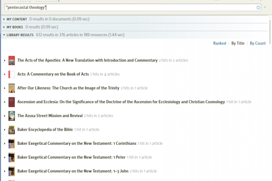Click the Azusa Street Mission cover icon
This screenshot has height=181, width=272.
pyautogui.click(x=12, y=116)
